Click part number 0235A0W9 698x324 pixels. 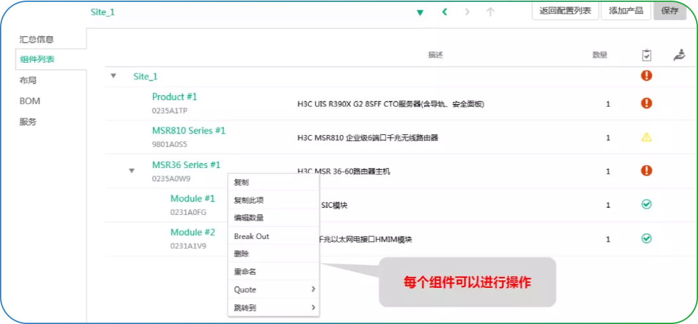(x=171, y=178)
